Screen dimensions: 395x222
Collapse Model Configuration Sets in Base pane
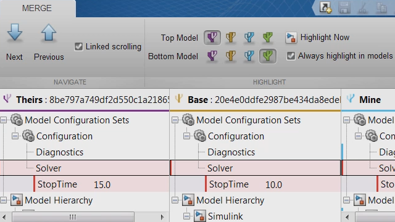(175, 120)
